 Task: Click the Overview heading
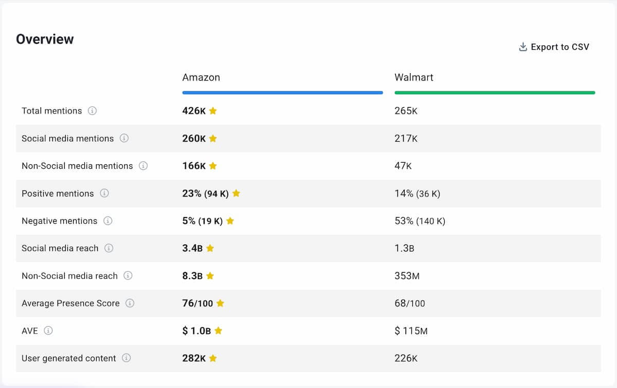tap(45, 40)
